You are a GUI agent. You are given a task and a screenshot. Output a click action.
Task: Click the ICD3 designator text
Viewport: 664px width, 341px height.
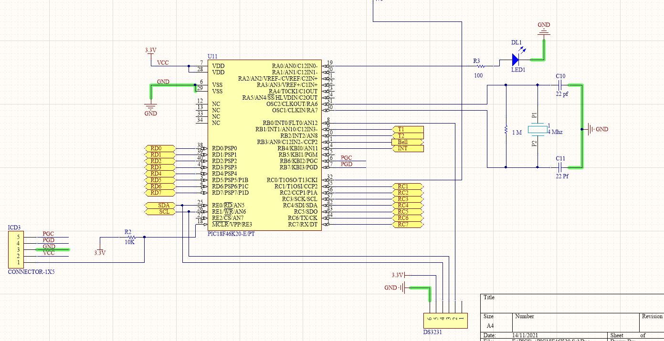[14, 227]
